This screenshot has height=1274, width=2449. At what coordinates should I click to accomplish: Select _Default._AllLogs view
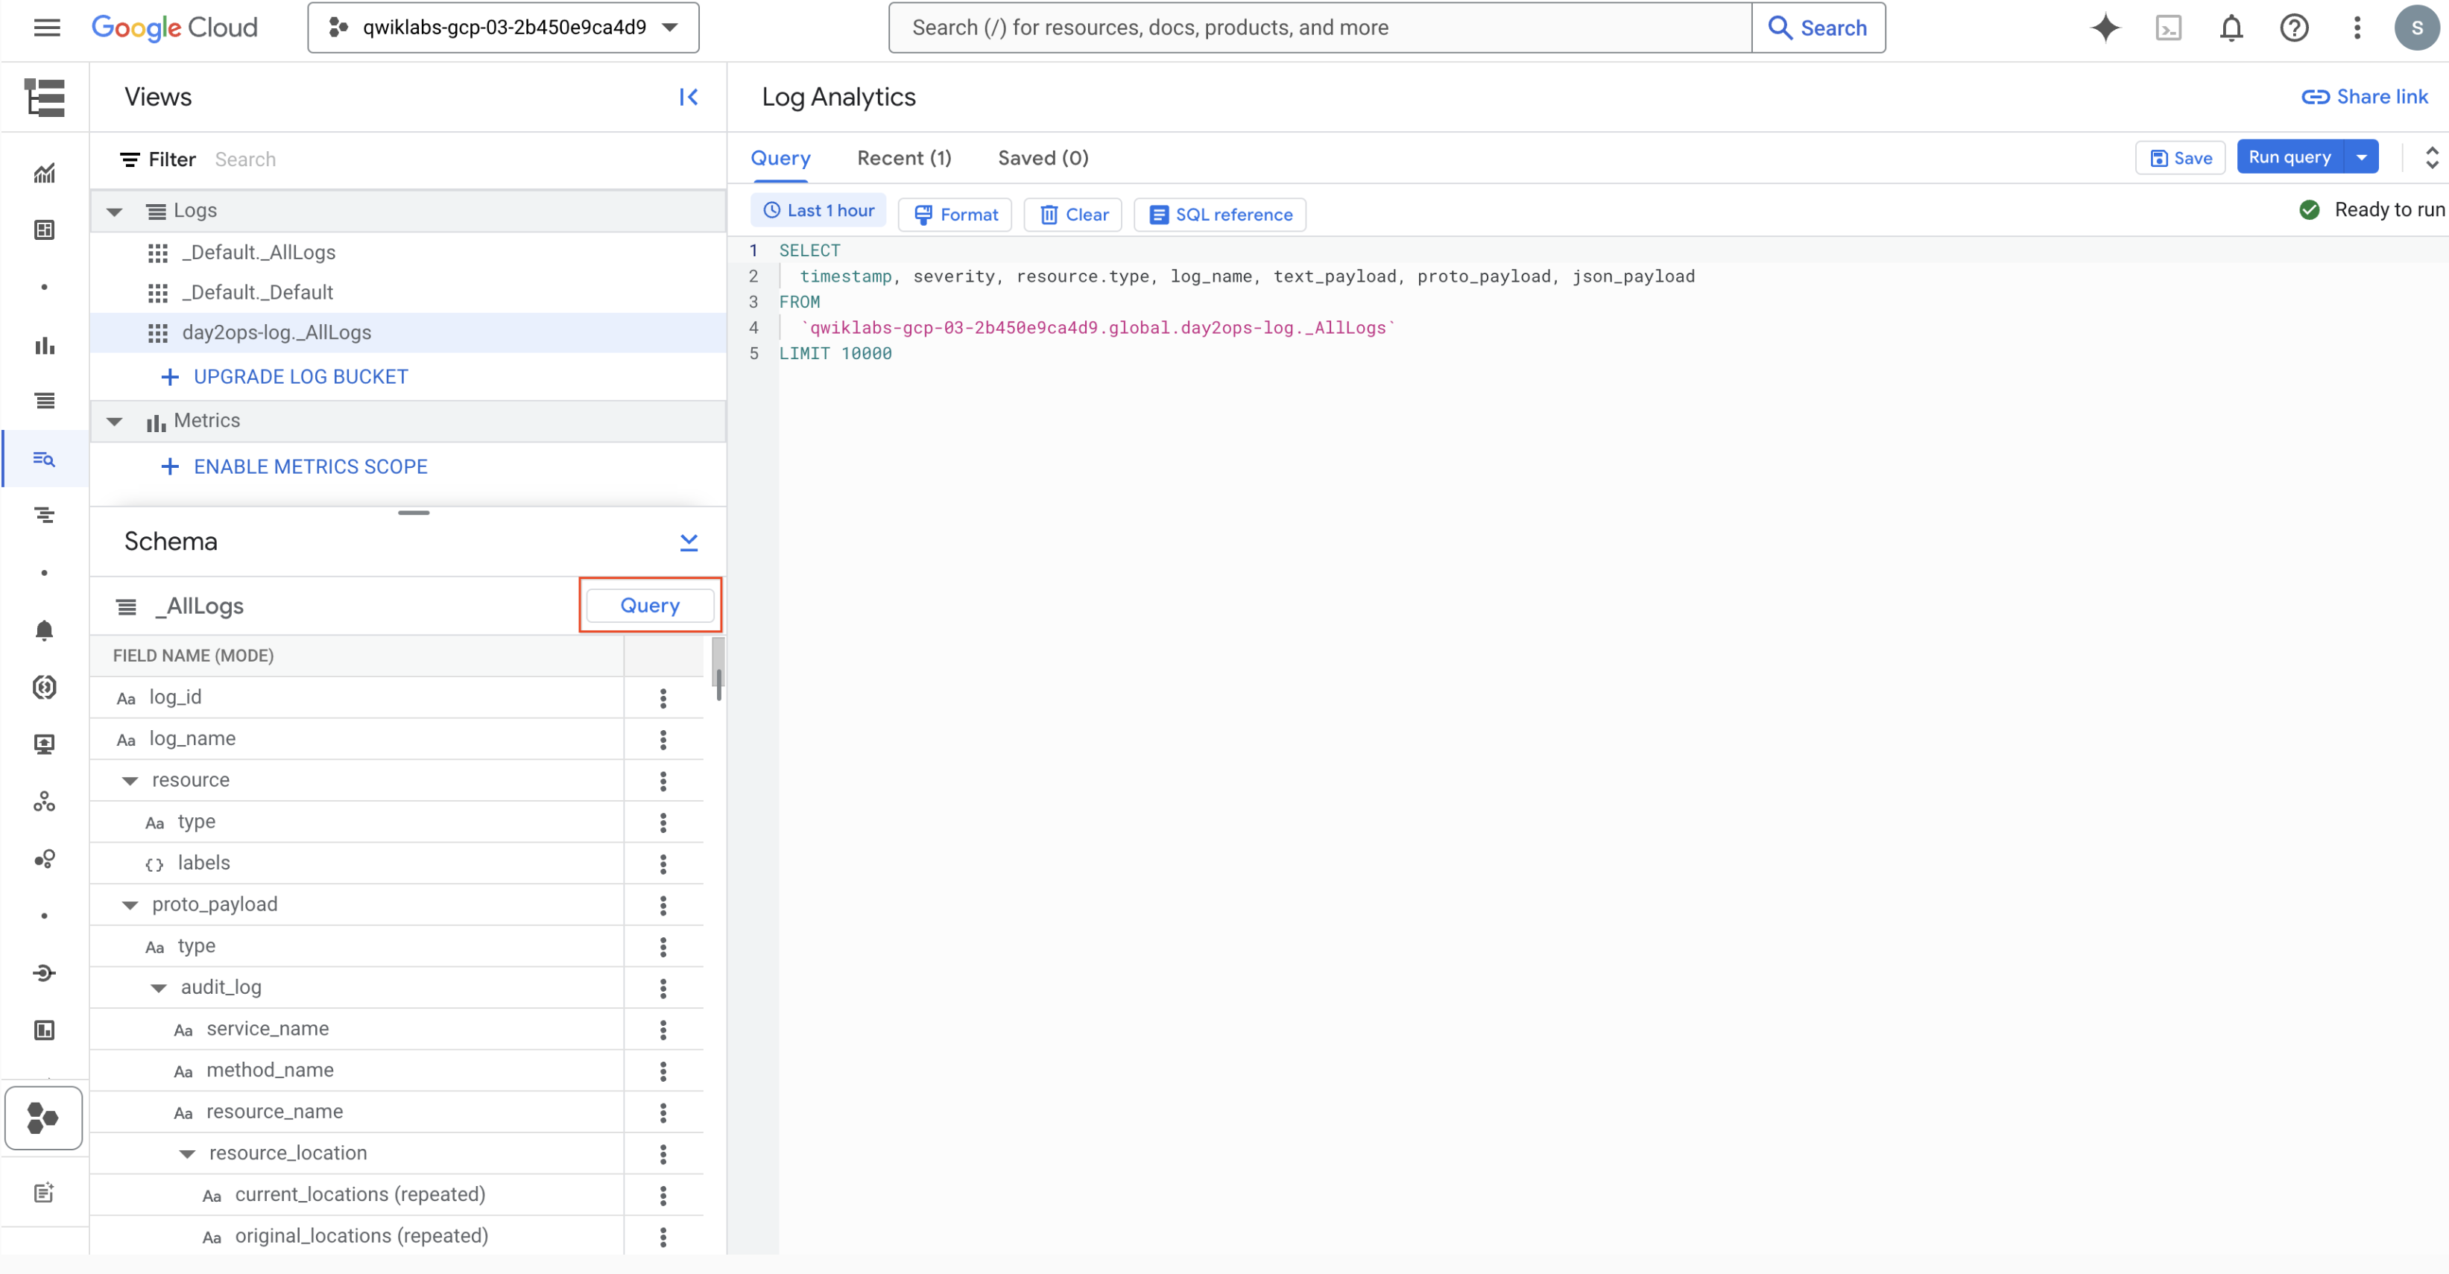(x=408, y=253)
